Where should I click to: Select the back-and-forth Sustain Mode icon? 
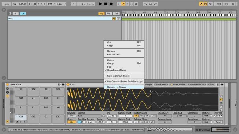(147, 116)
